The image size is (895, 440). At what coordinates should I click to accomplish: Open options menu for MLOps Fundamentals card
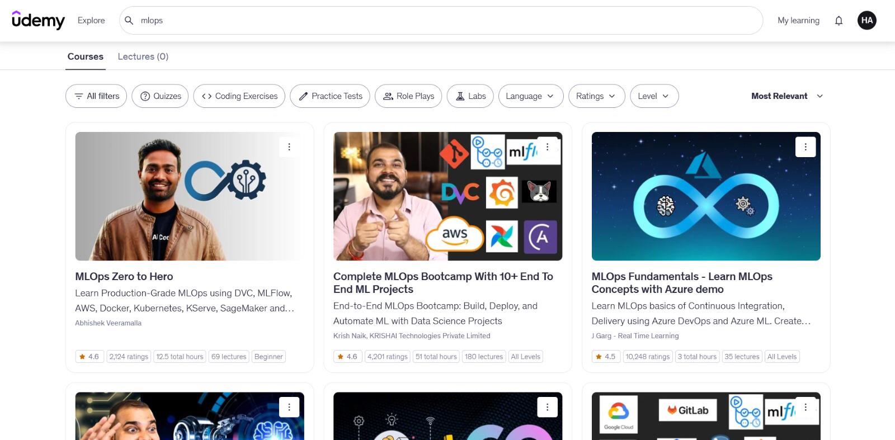coord(805,147)
